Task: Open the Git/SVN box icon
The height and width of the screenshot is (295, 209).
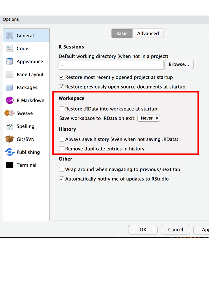Action: pyautogui.click(x=9, y=139)
